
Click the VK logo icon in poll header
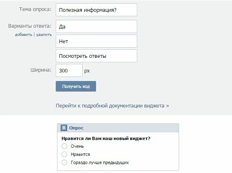click(x=64, y=128)
